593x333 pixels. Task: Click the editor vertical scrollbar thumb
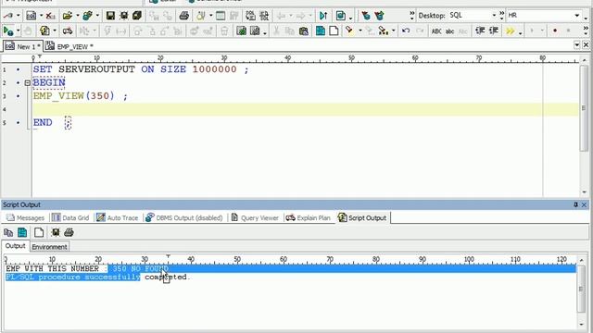pyautogui.click(x=584, y=107)
